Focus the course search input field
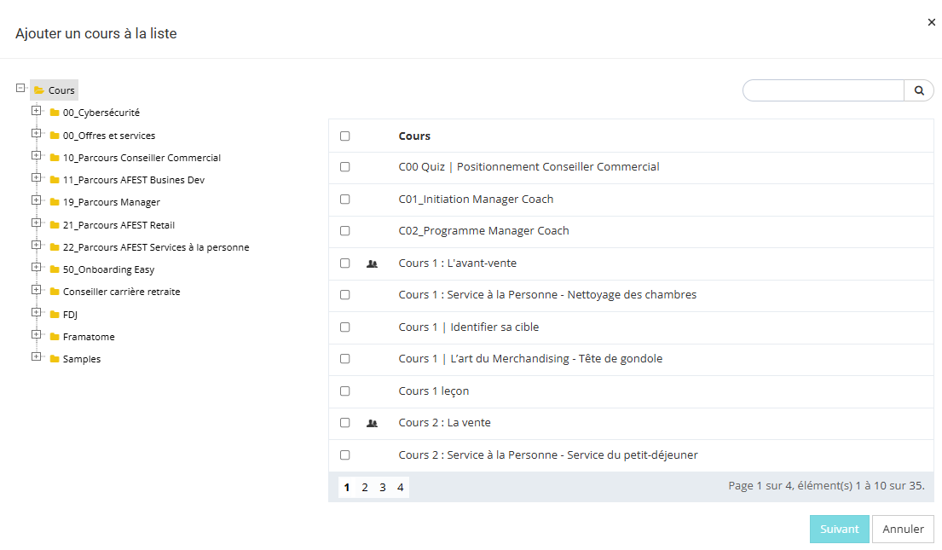Screen dimensions: 942x550 (823, 90)
